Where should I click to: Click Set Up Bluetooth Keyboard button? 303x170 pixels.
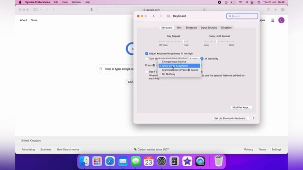[231, 119]
